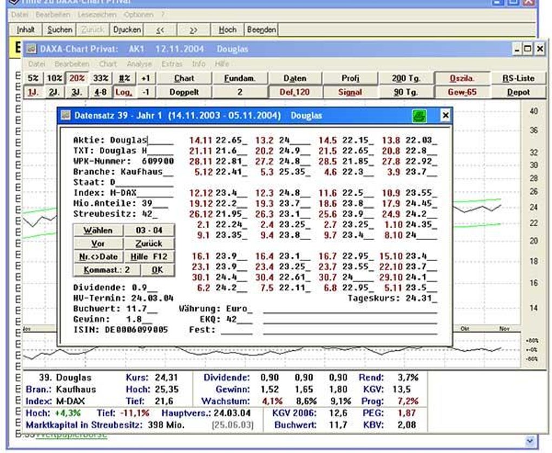The image size is (552, 453).
Task: Click the Nr.<>Date button
Action: pyautogui.click(x=98, y=257)
